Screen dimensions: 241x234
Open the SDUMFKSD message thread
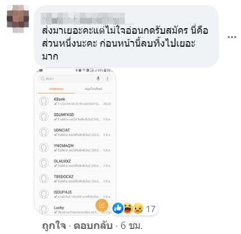click(75, 116)
